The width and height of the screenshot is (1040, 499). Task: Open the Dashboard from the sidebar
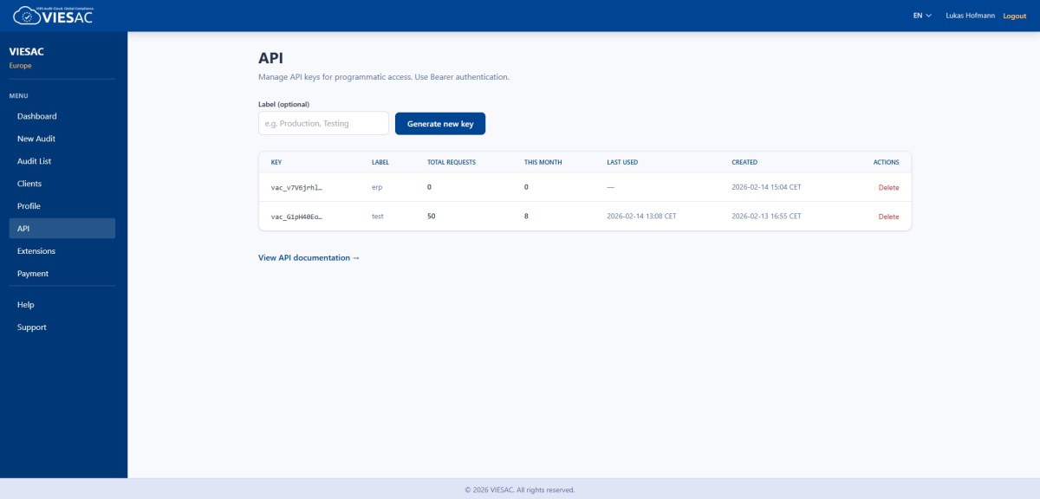tap(36, 115)
